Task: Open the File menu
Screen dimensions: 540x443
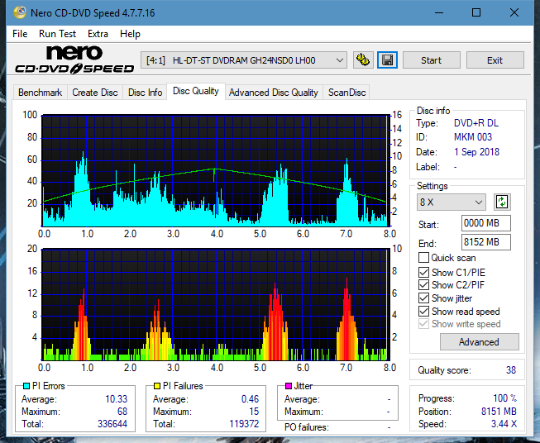Action: (20, 34)
